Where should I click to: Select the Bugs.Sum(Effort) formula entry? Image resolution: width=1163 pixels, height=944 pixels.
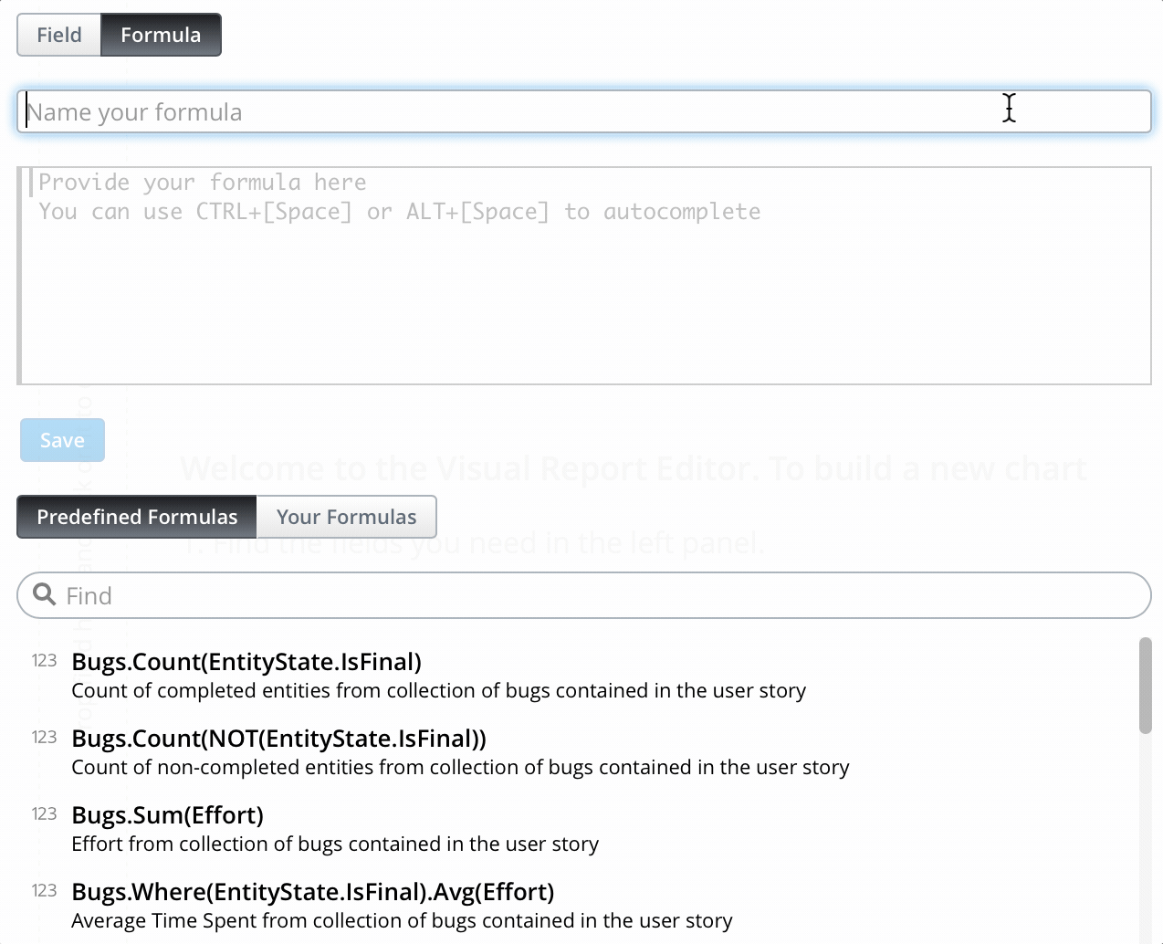point(167,814)
